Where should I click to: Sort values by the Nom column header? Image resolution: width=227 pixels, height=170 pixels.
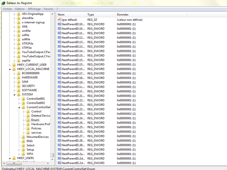71,15
